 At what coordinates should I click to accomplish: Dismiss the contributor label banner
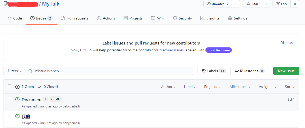tap(286, 43)
